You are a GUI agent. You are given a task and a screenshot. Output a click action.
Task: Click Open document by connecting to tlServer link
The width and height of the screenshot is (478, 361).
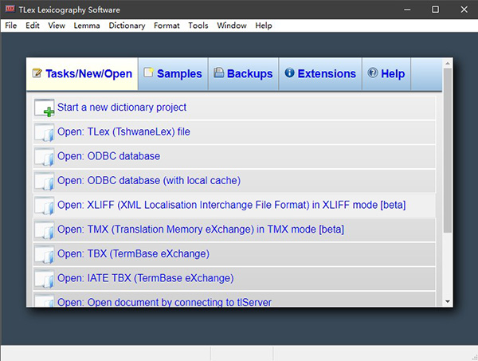point(164,302)
